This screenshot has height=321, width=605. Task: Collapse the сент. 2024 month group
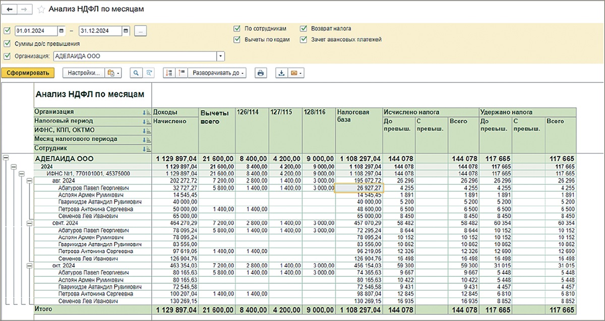tap(29, 222)
